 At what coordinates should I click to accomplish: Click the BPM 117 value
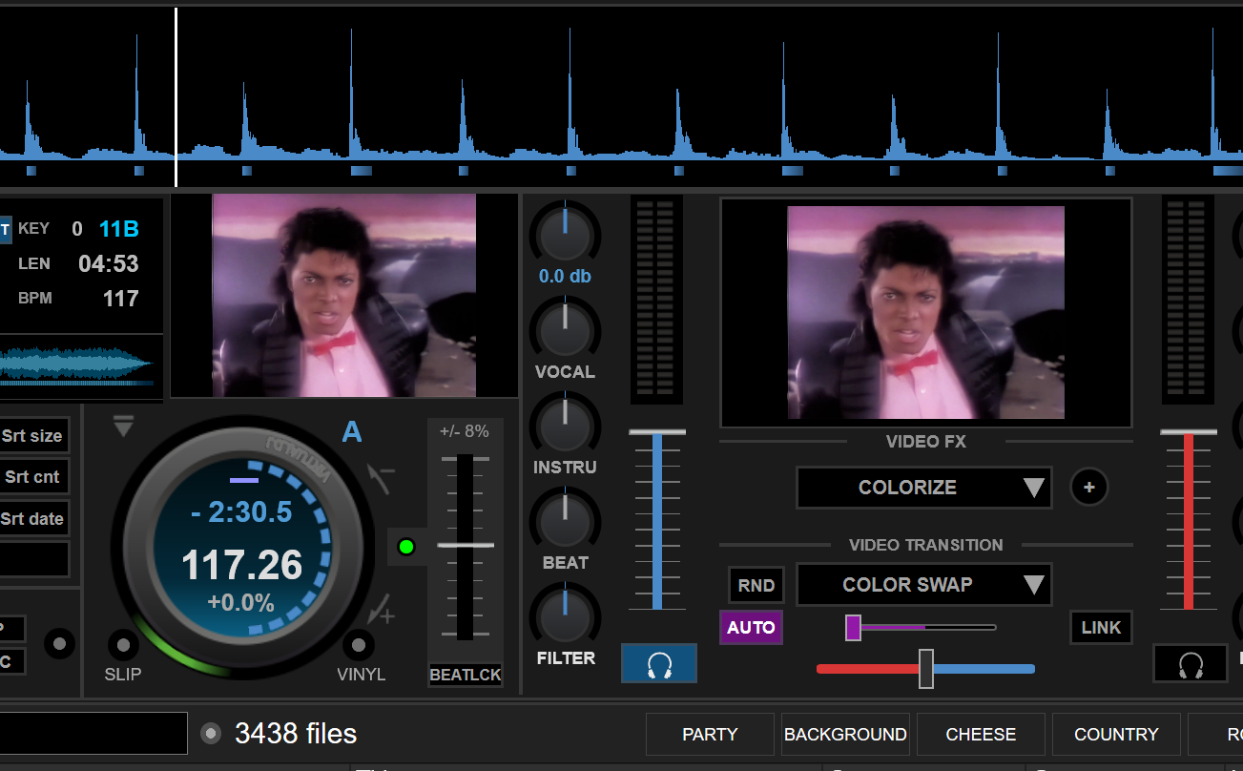coord(120,299)
